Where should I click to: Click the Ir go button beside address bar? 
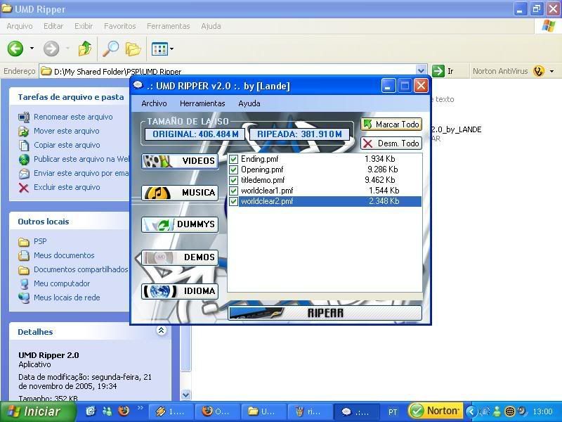pyautogui.click(x=444, y=71)
